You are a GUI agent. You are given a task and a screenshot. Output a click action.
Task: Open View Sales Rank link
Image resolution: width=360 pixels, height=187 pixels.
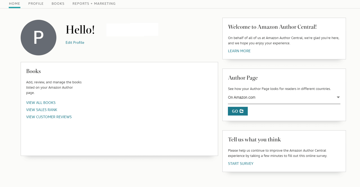click(x=42, y=110)
